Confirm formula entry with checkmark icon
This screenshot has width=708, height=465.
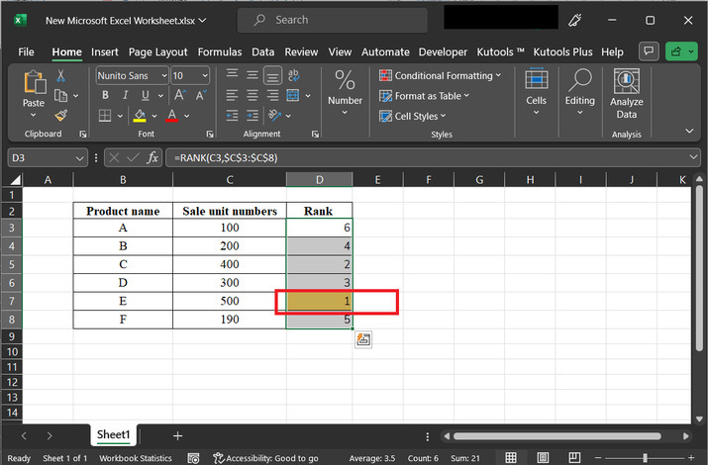134,157
